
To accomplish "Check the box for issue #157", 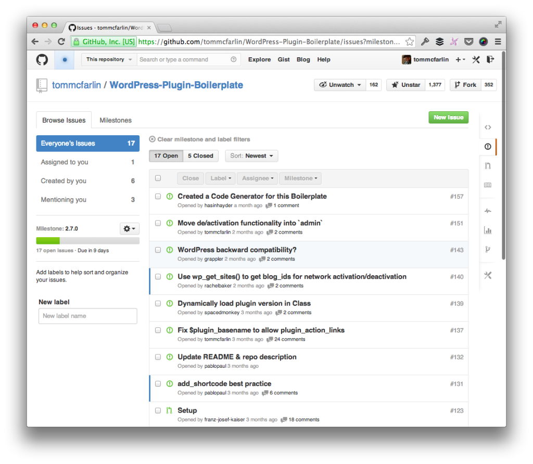I will 158,196.
